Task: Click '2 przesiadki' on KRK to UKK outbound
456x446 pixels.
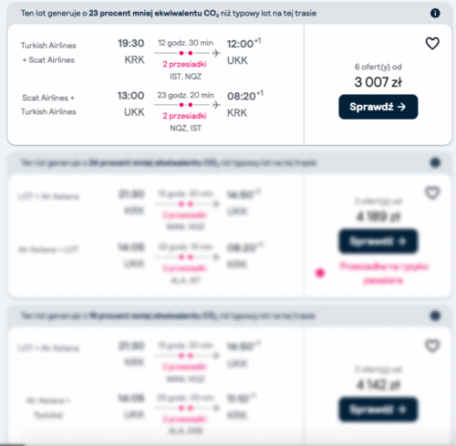Action: click(x=184, y=64)
